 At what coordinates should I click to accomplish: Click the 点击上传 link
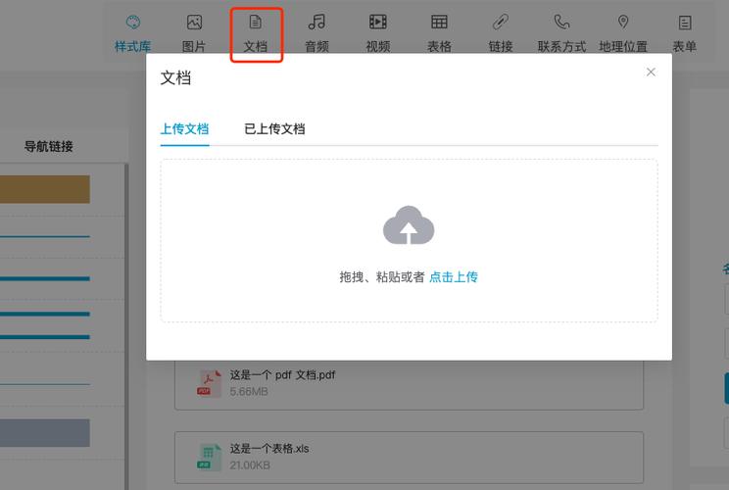pos(454,277)
